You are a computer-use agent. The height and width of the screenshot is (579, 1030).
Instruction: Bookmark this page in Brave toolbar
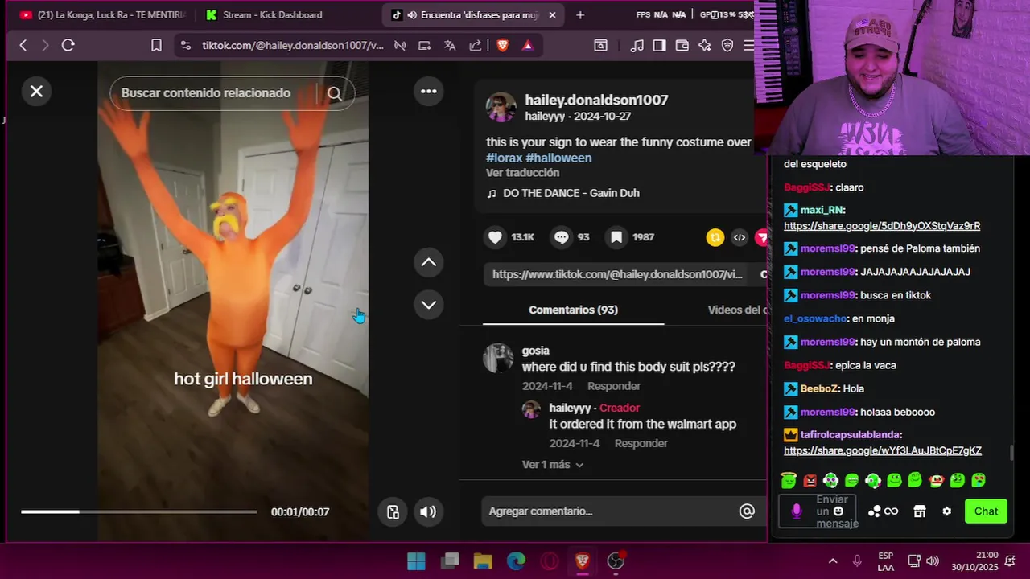156,46
